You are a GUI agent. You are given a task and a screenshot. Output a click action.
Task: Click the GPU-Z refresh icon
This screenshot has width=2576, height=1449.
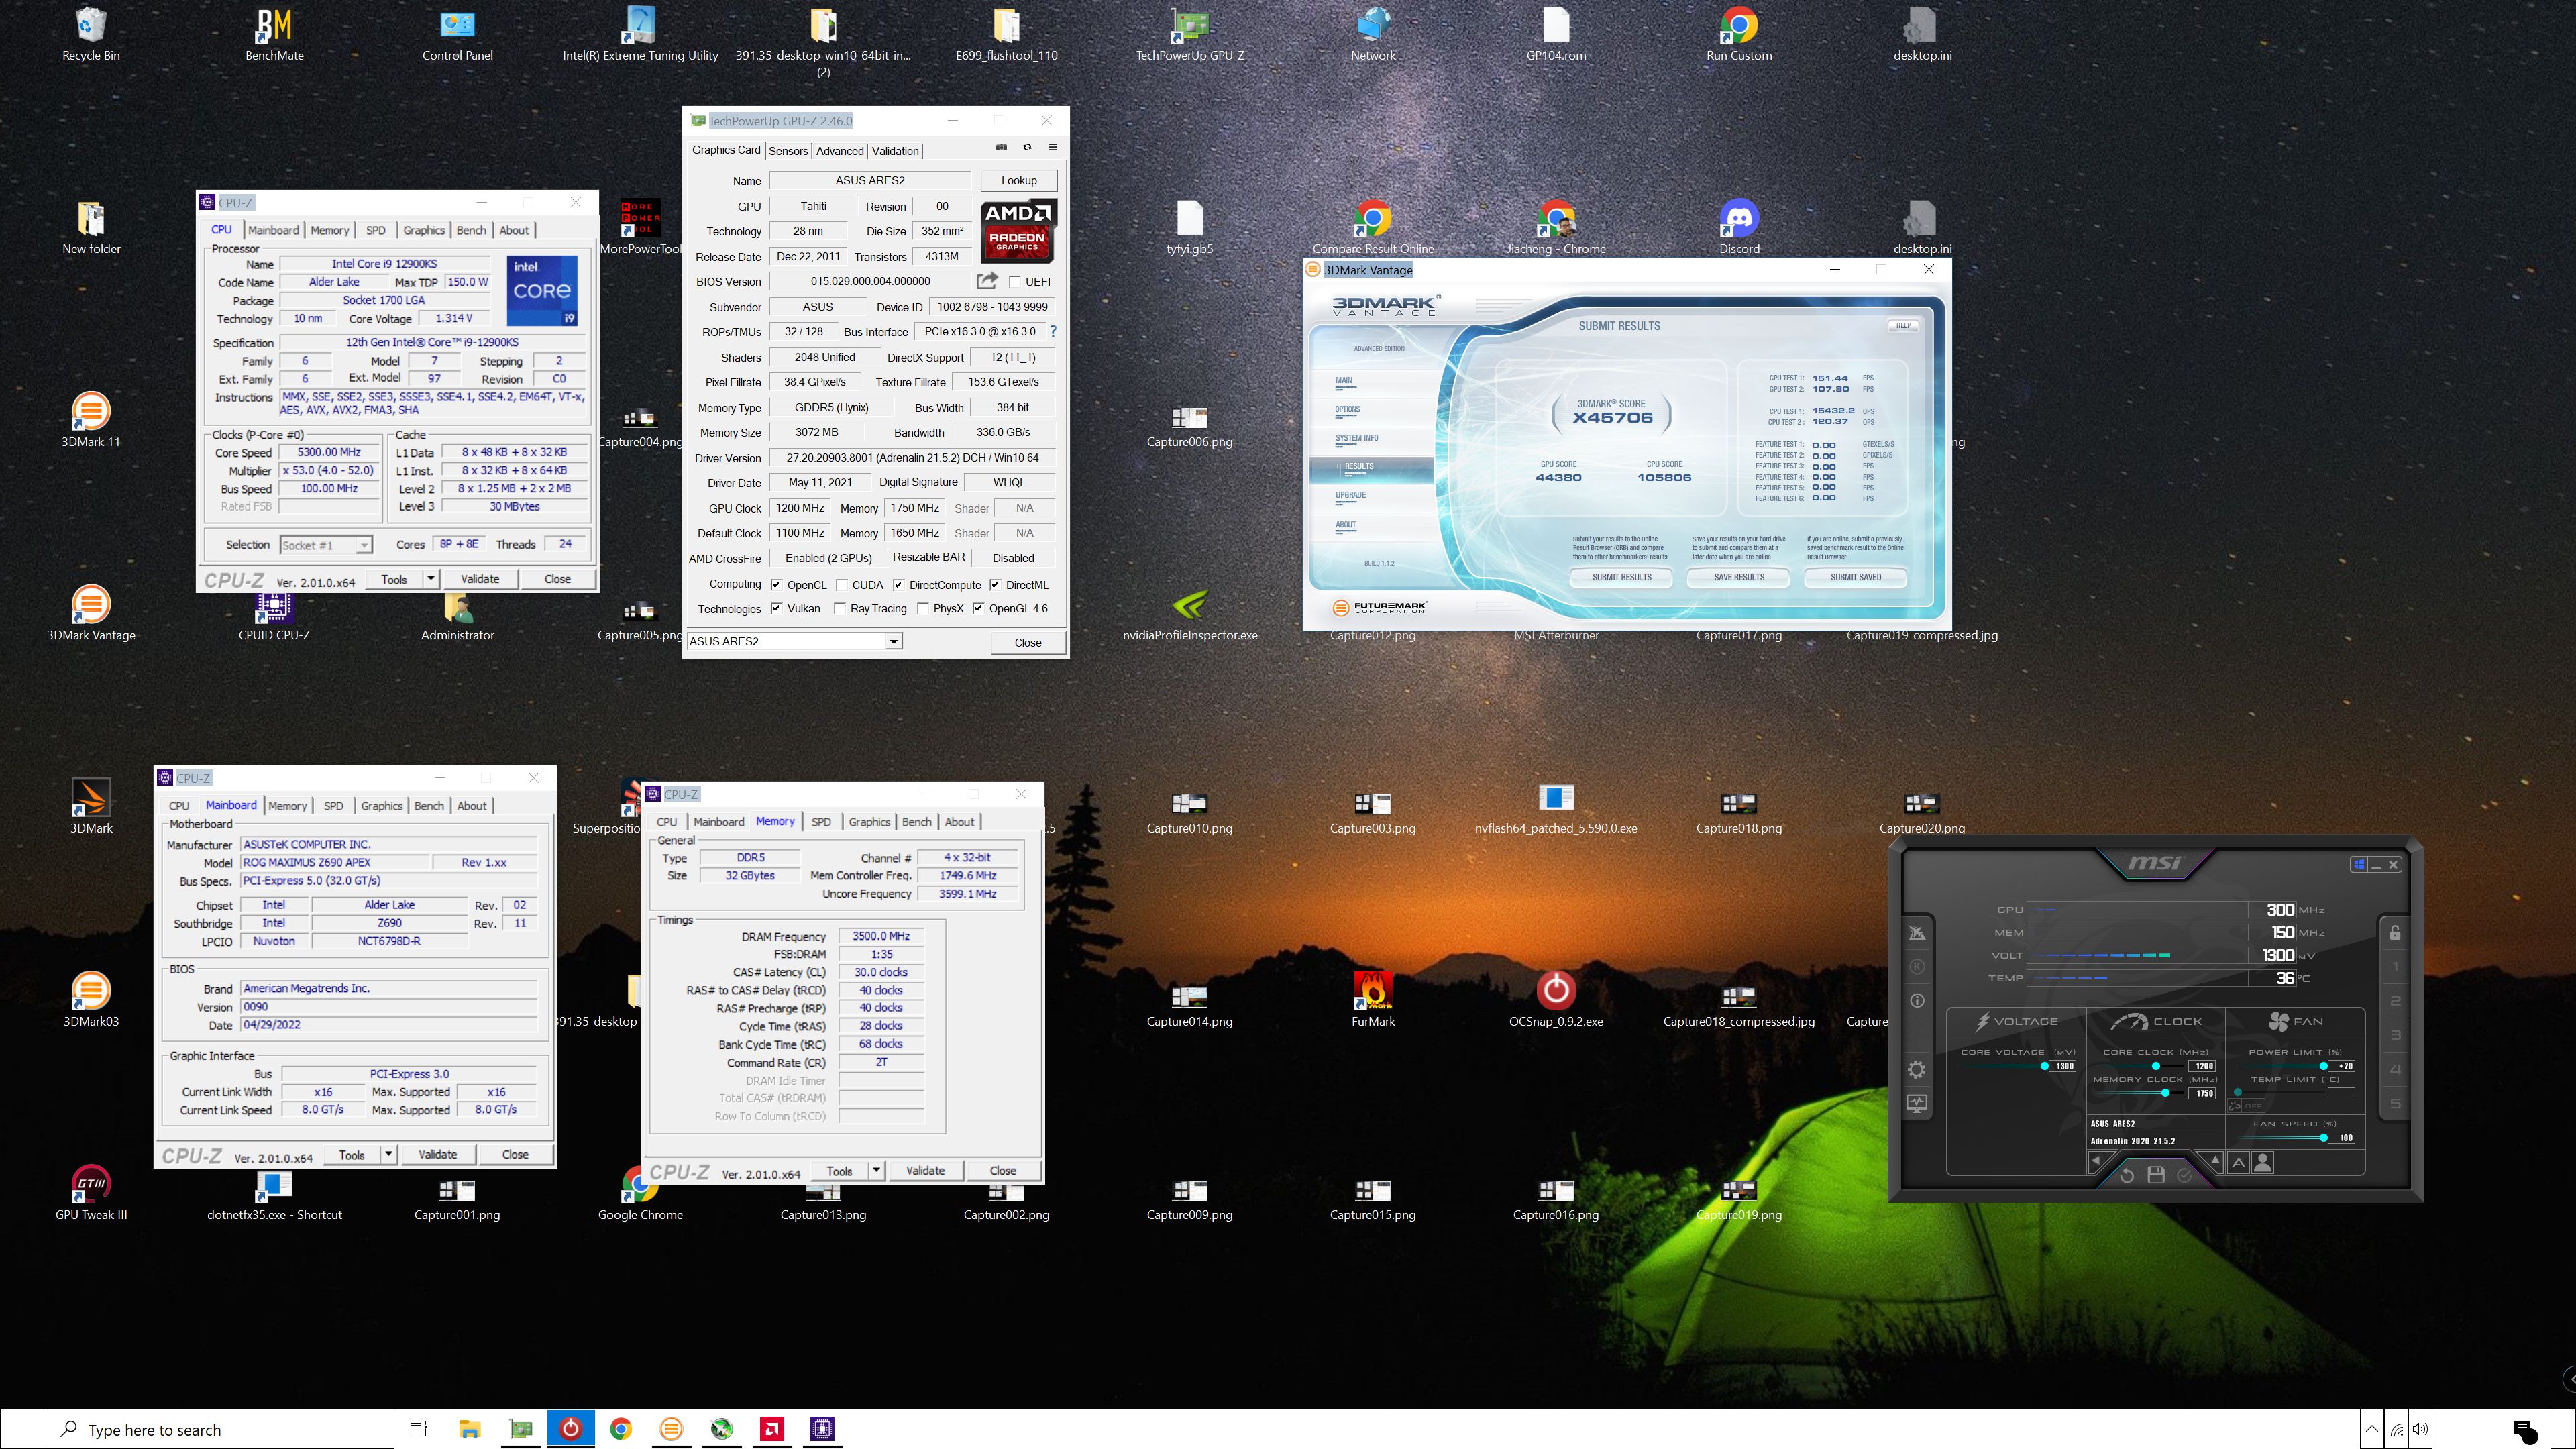(x=1027, y=147)
